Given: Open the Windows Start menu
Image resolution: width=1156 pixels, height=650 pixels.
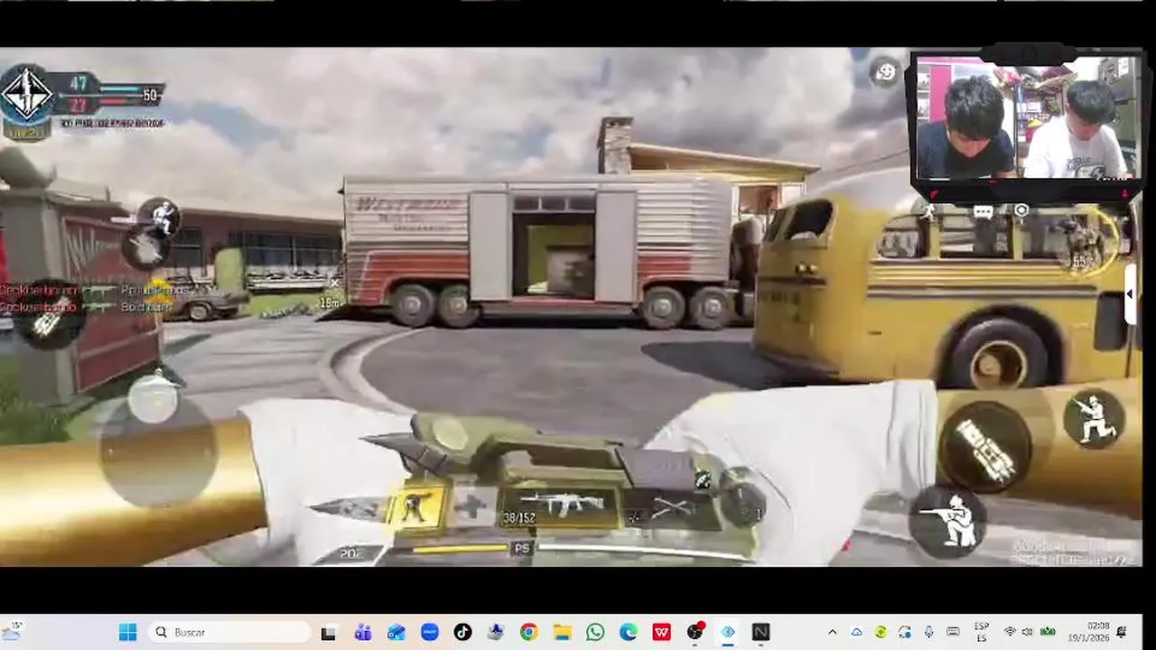Looking at the screenshot, I should 127,632.
